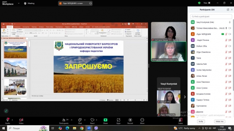This screenshot has height=131, width=234.
Task: Click the Find a participant search field
Action: (x=211, y=16)
